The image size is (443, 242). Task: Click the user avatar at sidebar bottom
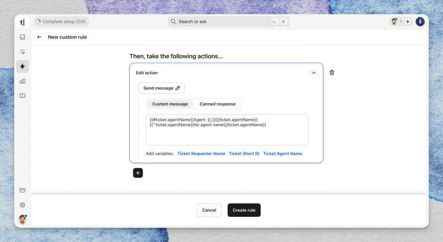tap(22, 219)
